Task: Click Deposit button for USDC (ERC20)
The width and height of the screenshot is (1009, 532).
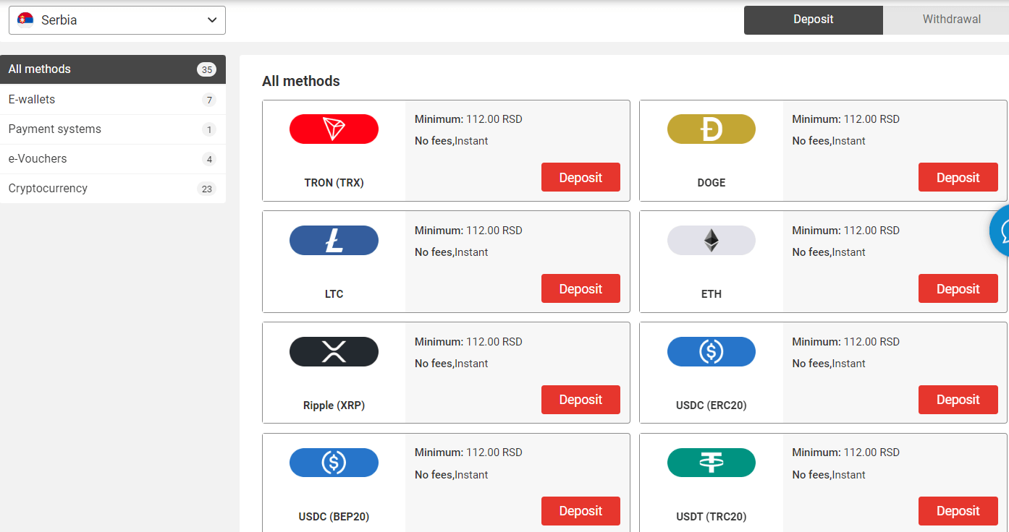Action: [958, 400]
